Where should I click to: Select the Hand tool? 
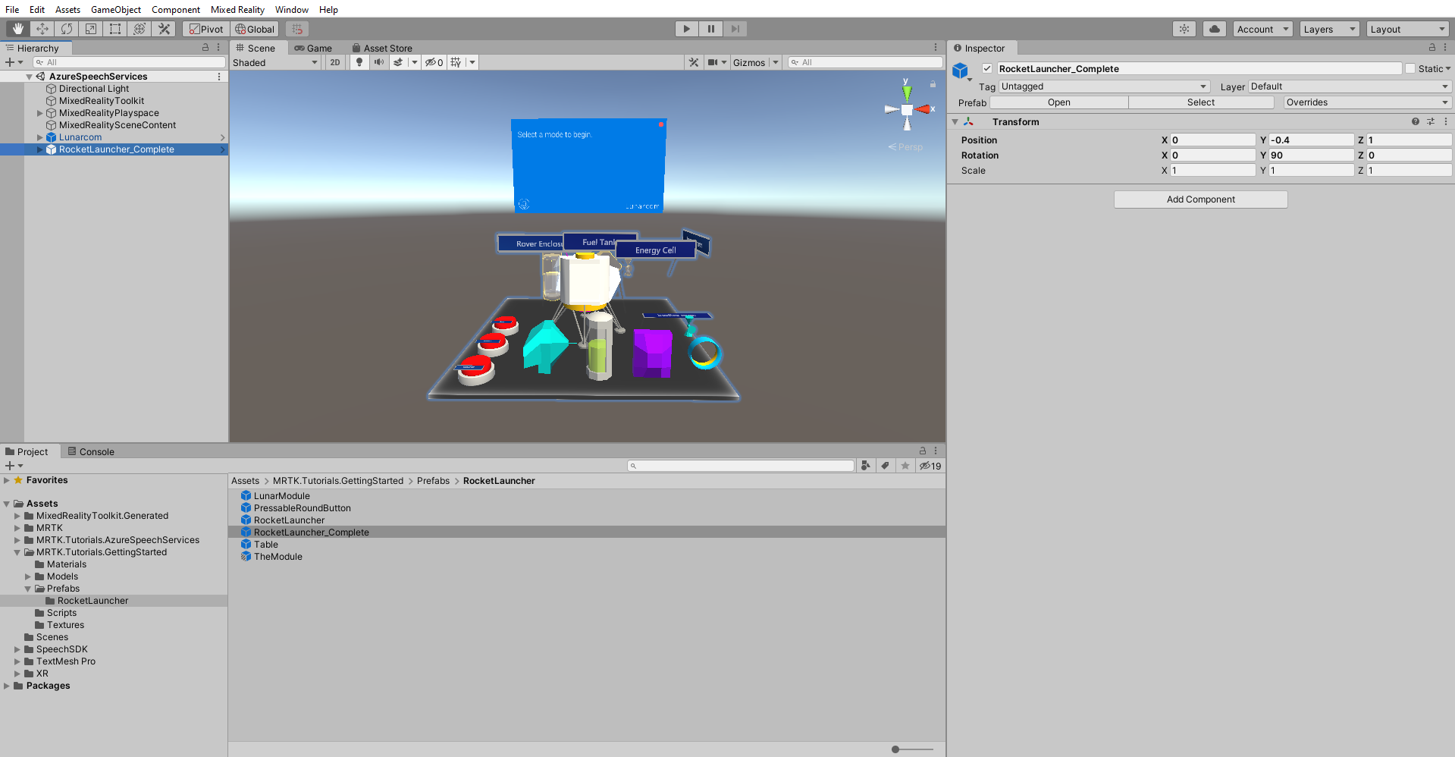click(x=18, y=29)
